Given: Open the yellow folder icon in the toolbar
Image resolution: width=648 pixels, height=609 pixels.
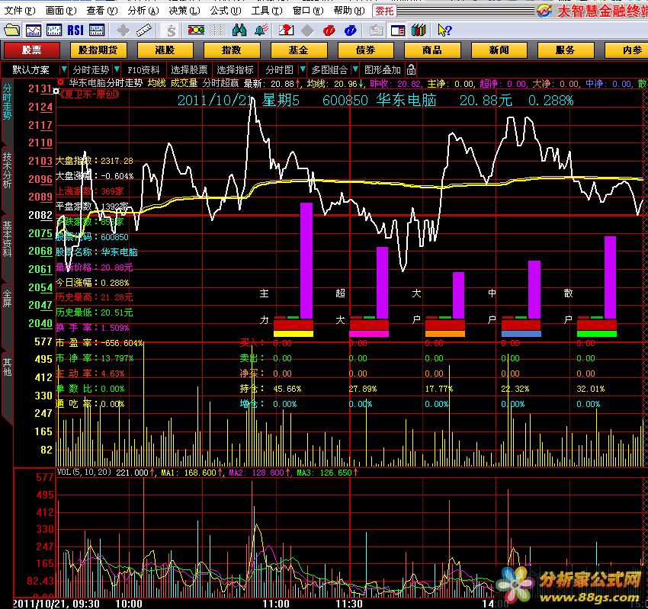Looking at the screenshot, I should [11, 30].
